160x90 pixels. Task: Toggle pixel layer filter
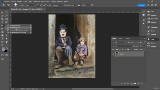pos(129,42)
